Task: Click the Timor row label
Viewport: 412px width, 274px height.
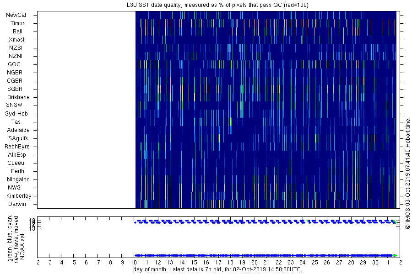Action: [x=17, y=23]
